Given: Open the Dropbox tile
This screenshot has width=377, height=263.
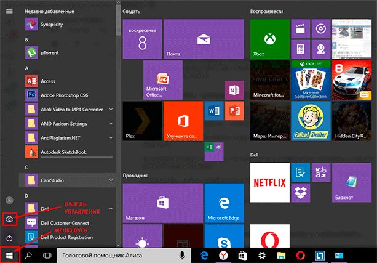Looking at the screenshot, I should click(x=301, y=193).
